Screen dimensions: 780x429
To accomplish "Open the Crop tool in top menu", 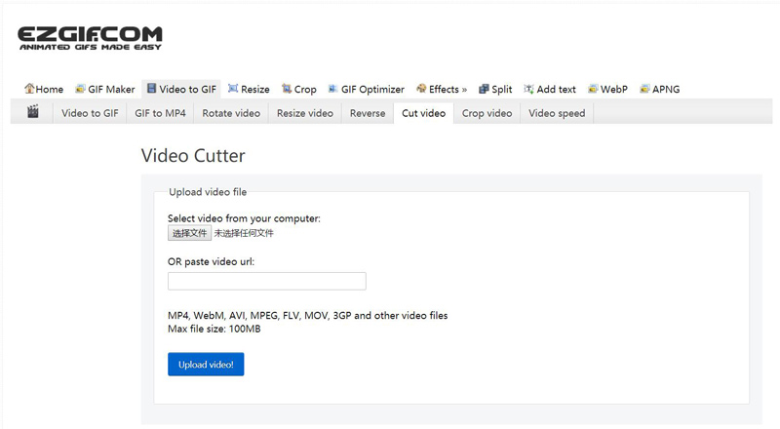I will (x=298, y=89).
